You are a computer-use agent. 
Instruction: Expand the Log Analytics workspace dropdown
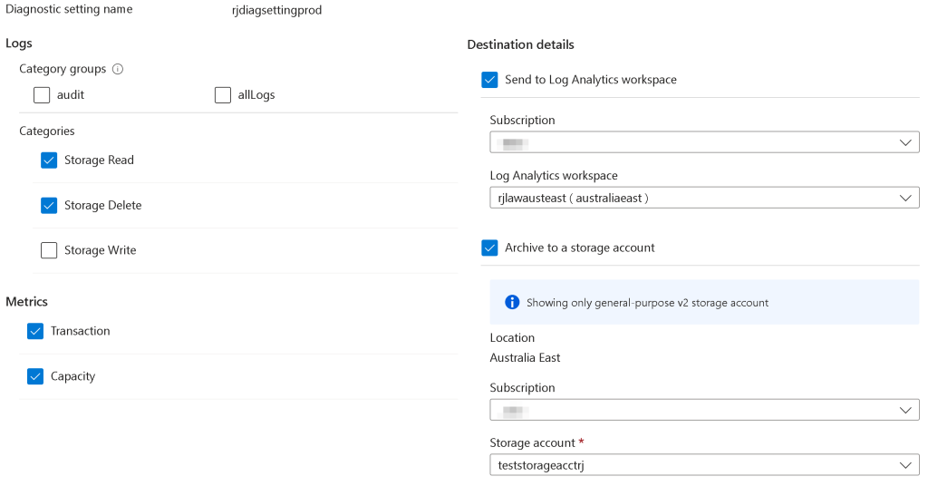pyautogui.click(x=704, y=198)
